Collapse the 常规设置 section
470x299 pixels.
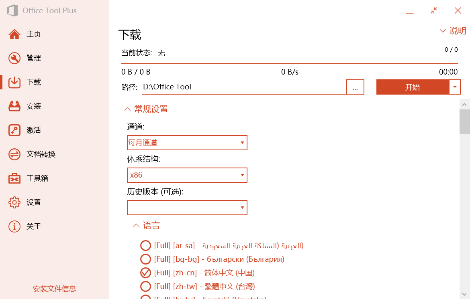coord(146,109)
